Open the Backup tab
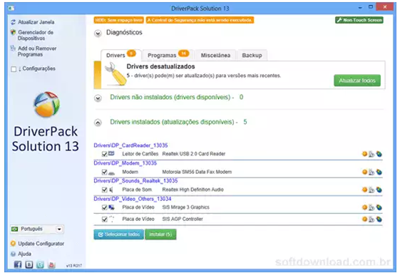Viewport: 400px width, 278px height. tap(252, 55)
